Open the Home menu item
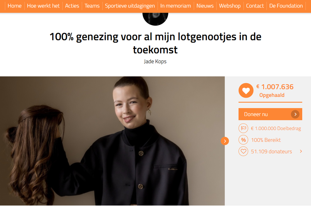Viewport: 311px width, 211px height. 15,6
